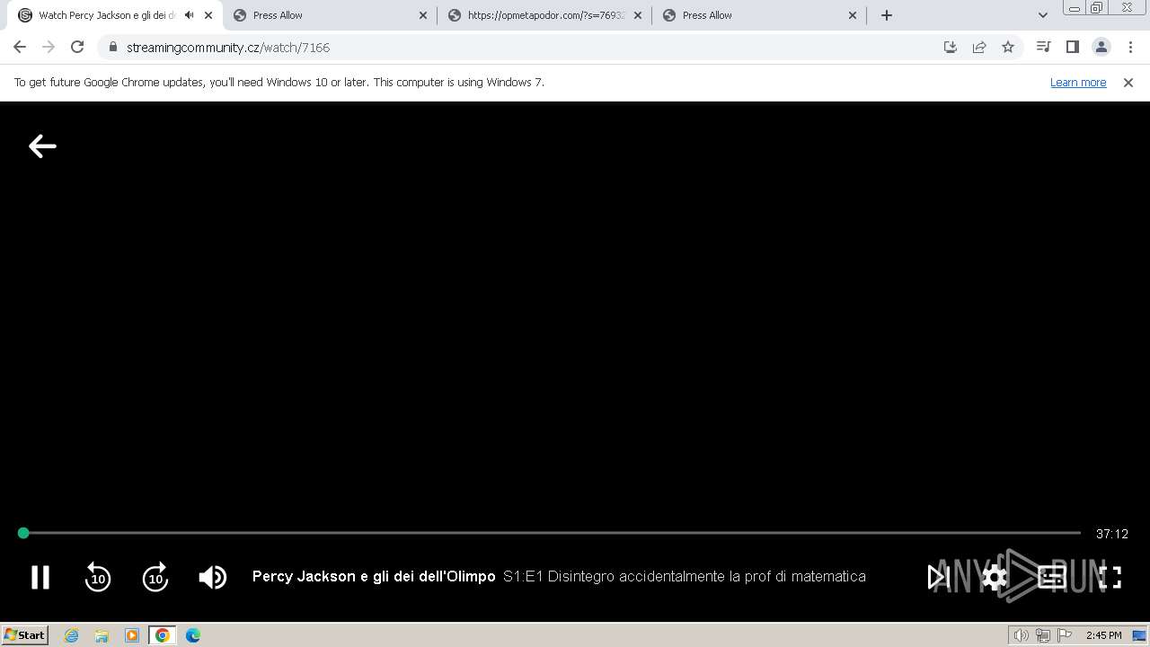Toggle Chrome side panel
The width and height of the screenshot is (1150, 647).
[x=1072, y=48]
